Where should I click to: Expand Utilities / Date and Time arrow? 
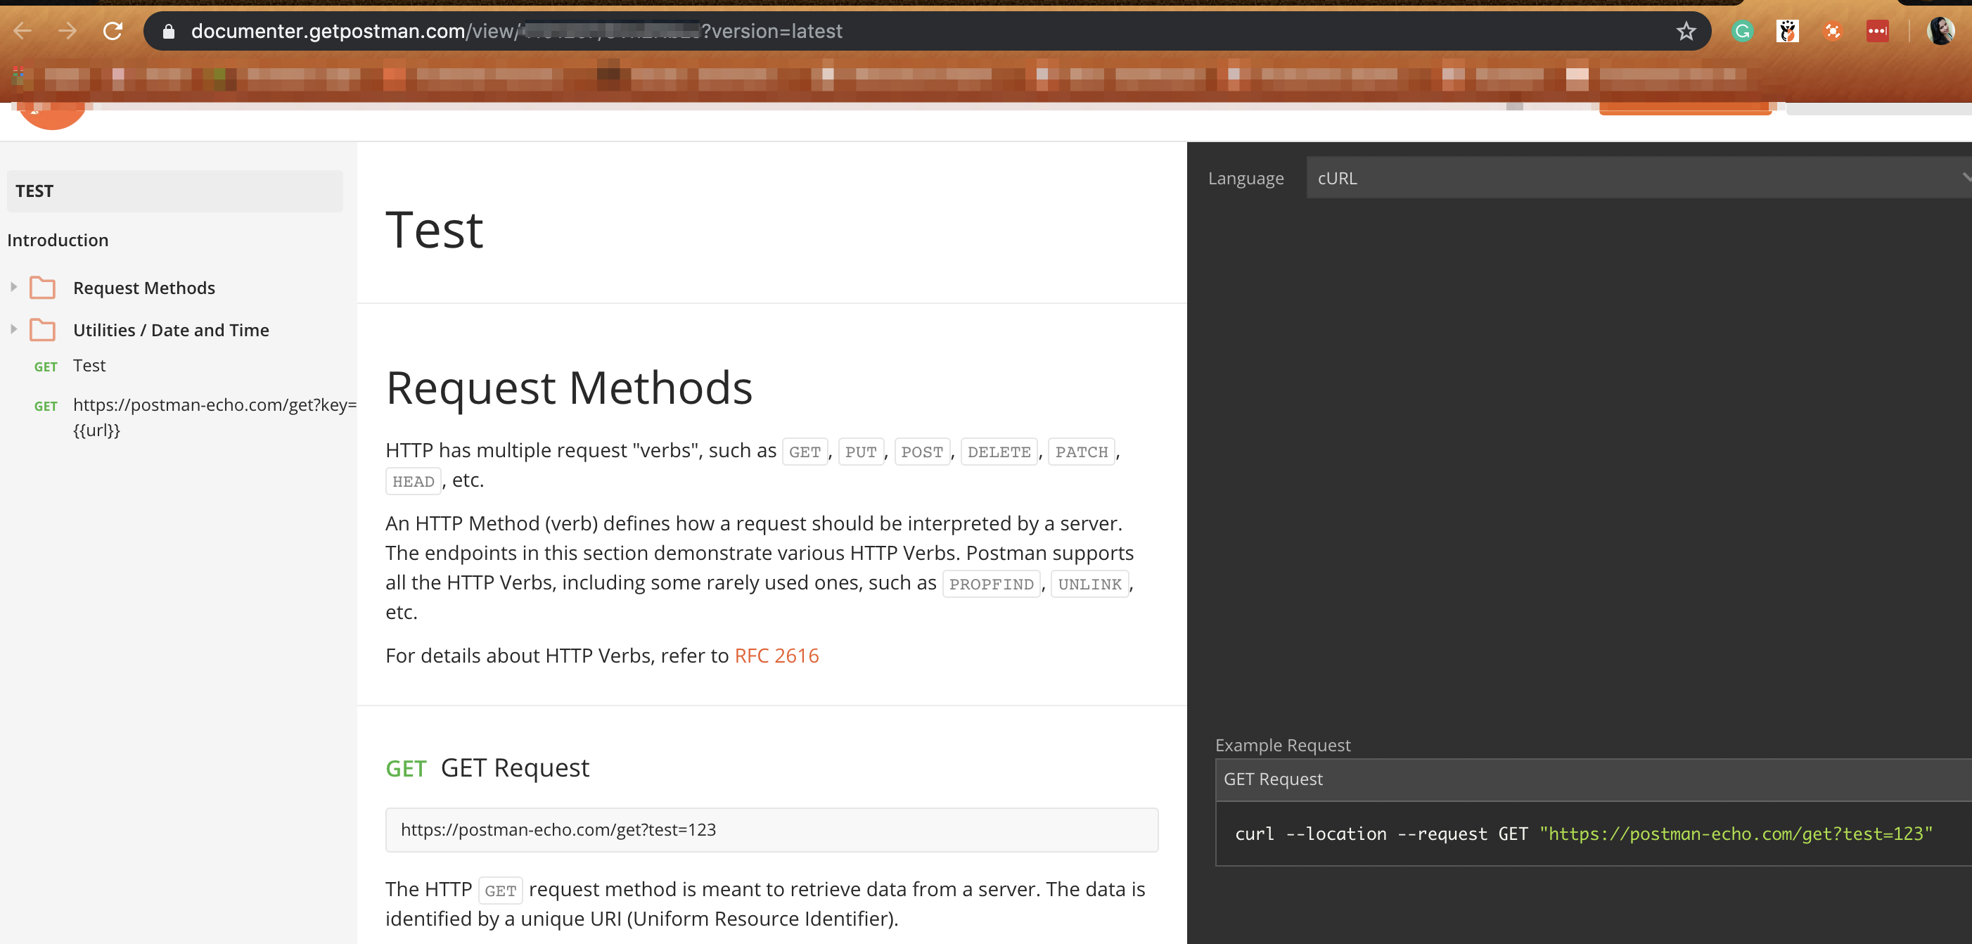click(14, 329)
